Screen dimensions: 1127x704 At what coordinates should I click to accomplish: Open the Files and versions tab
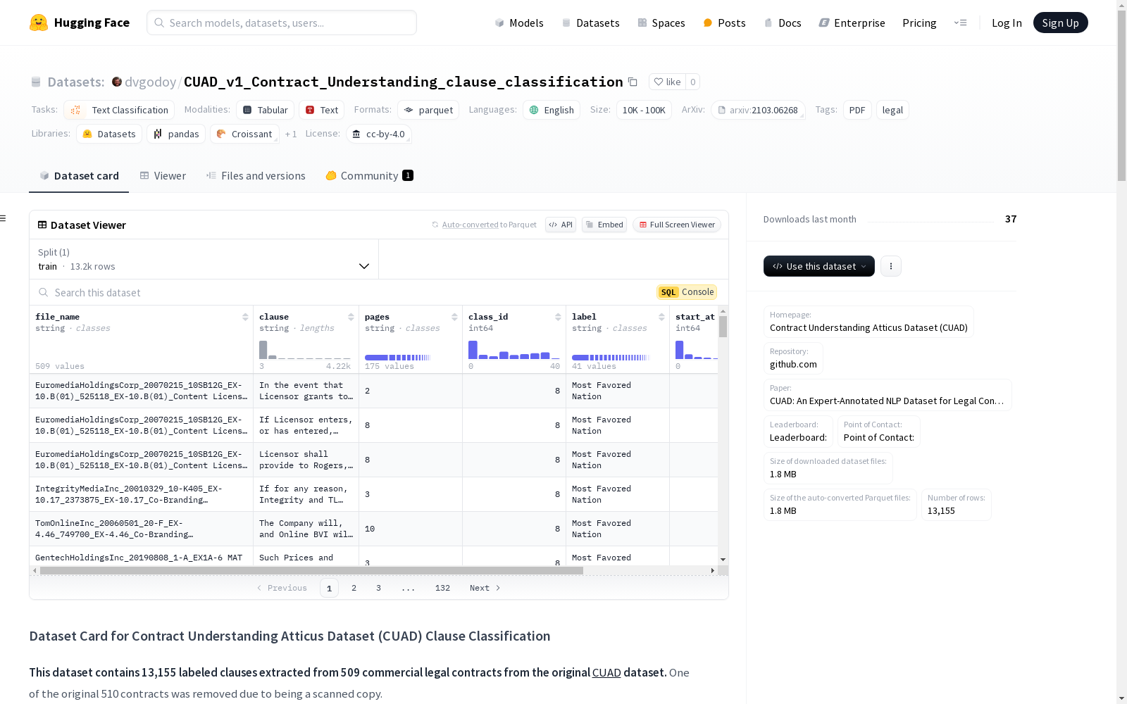point(256,176)
